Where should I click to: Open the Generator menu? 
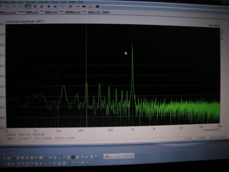(43, 2)
